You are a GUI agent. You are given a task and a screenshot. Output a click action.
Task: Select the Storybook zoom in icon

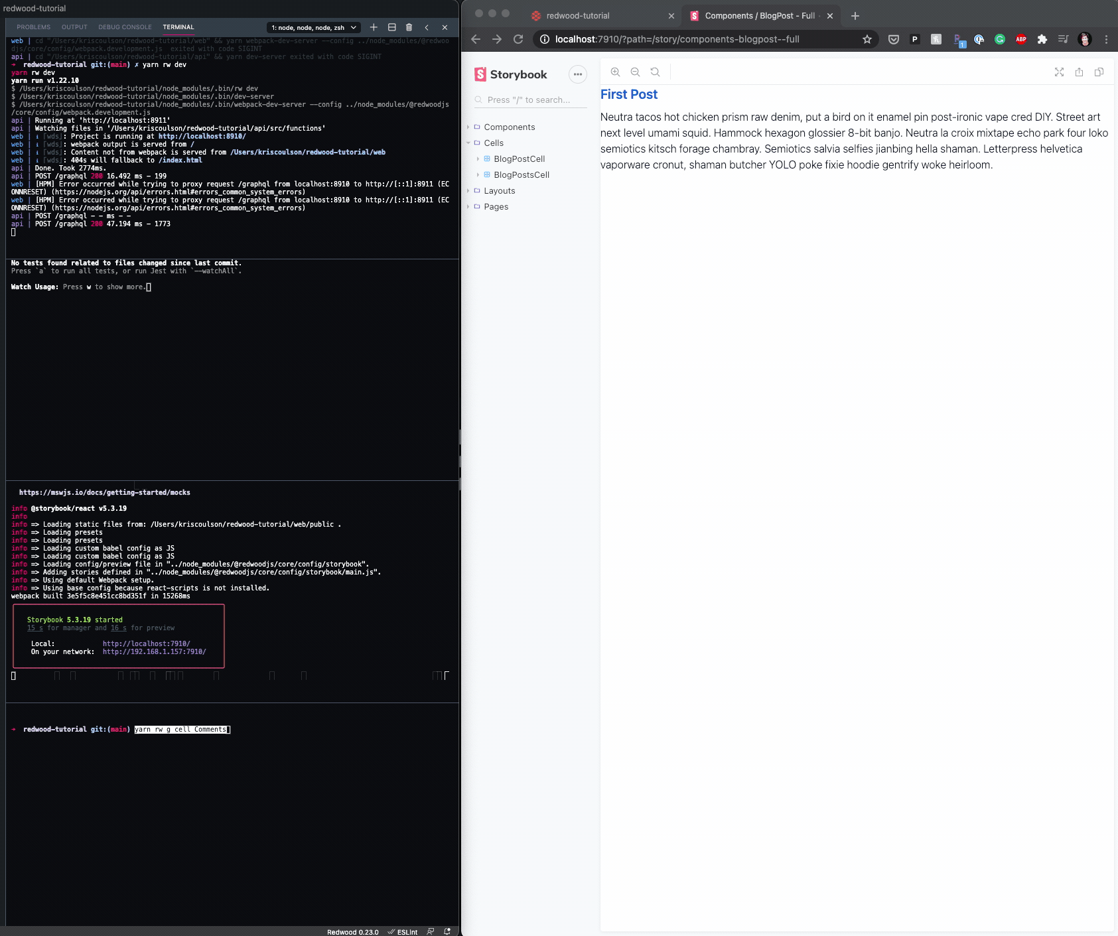(614, 72)
